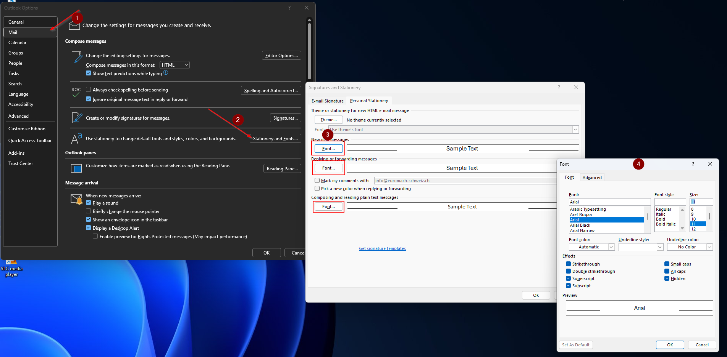Click the stationery fonts letter A icon
The image size is (727, 357).
tap(76, 138)
